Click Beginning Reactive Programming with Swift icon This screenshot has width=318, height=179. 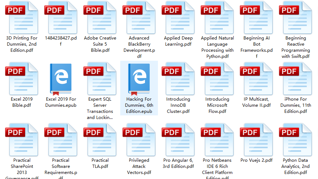pos(296,18)
